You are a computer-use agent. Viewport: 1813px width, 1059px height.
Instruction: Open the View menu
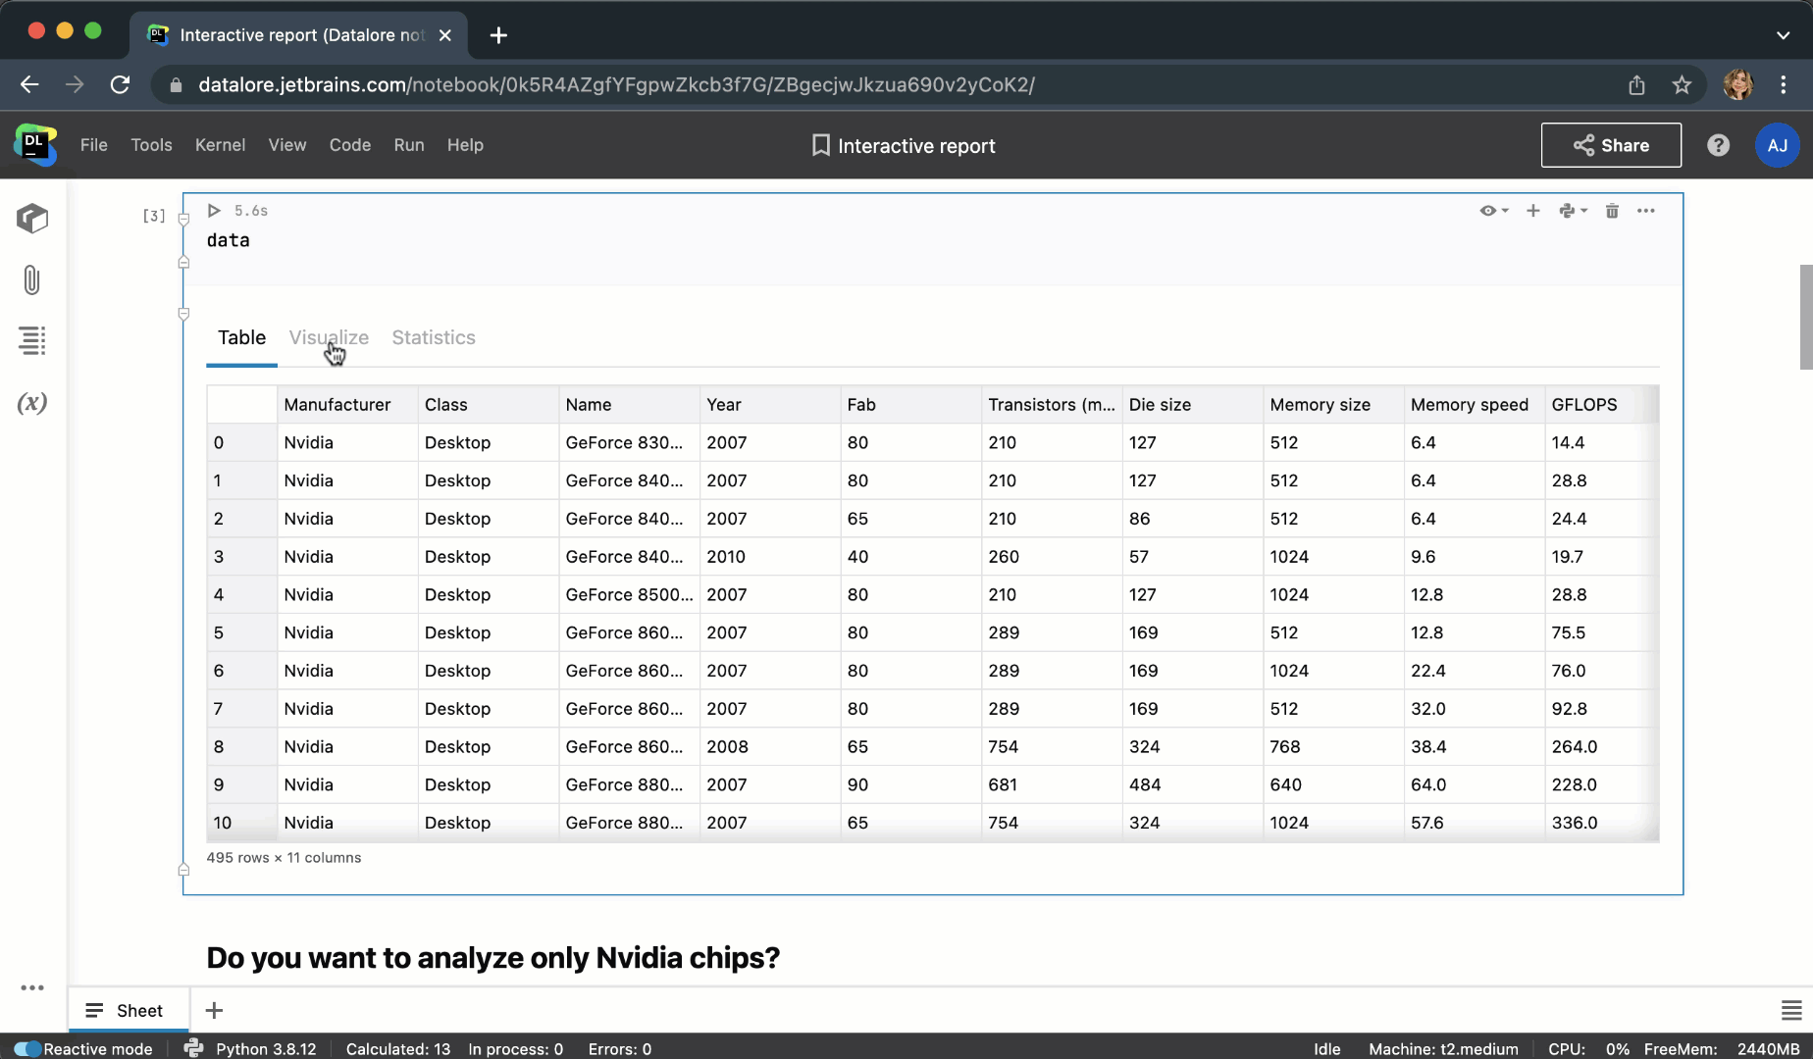[287, 145]
